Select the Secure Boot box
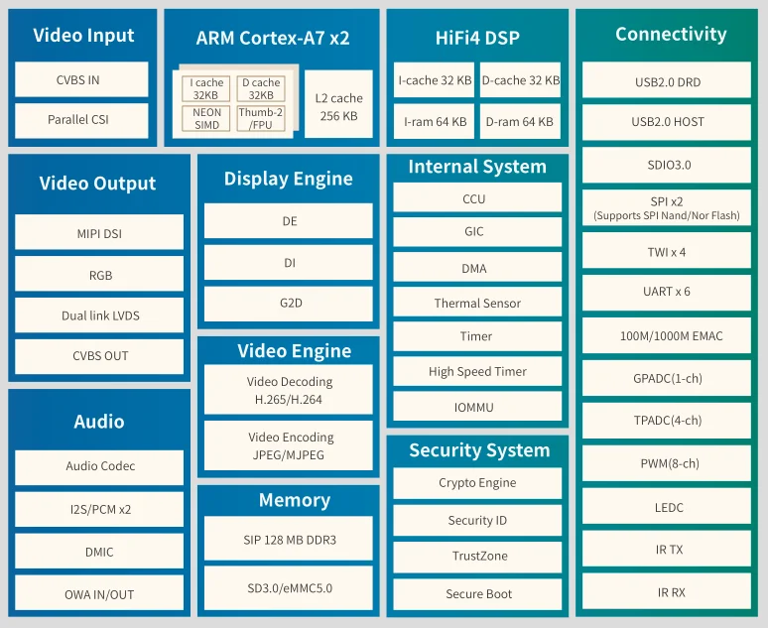This screenshot has height=628, width=768. (x=477, y=594)
